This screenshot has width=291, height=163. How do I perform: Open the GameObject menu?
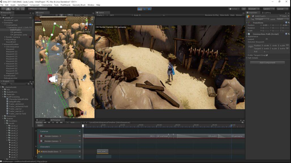(22, 5)
